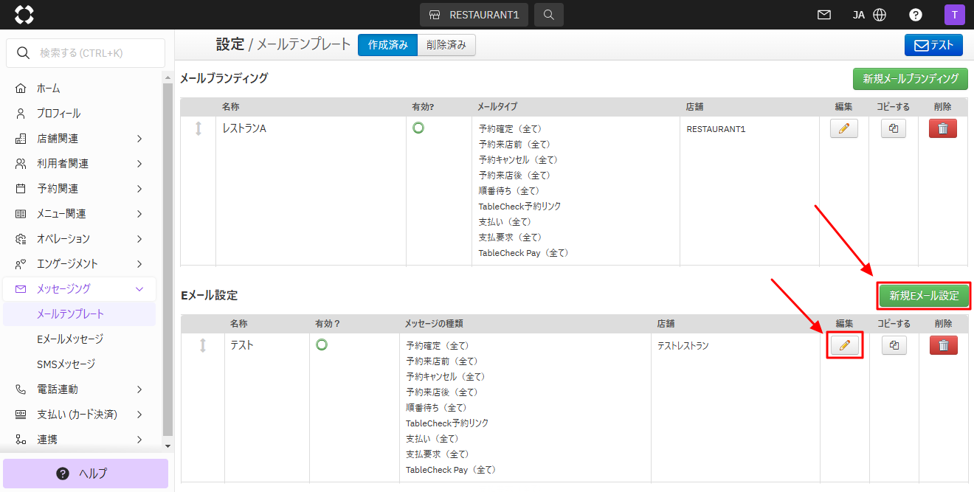Screen dimensions: 974x492
Task: Switch language using the JA globe selector
Action: [x=869, y=15]
